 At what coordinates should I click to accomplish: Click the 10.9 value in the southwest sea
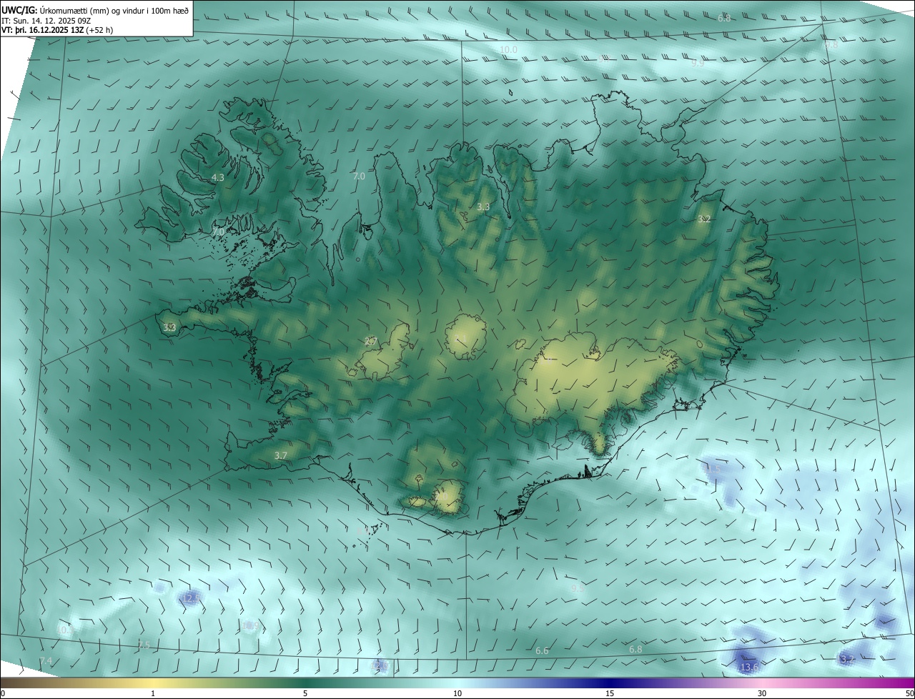(x=250, y=626)
